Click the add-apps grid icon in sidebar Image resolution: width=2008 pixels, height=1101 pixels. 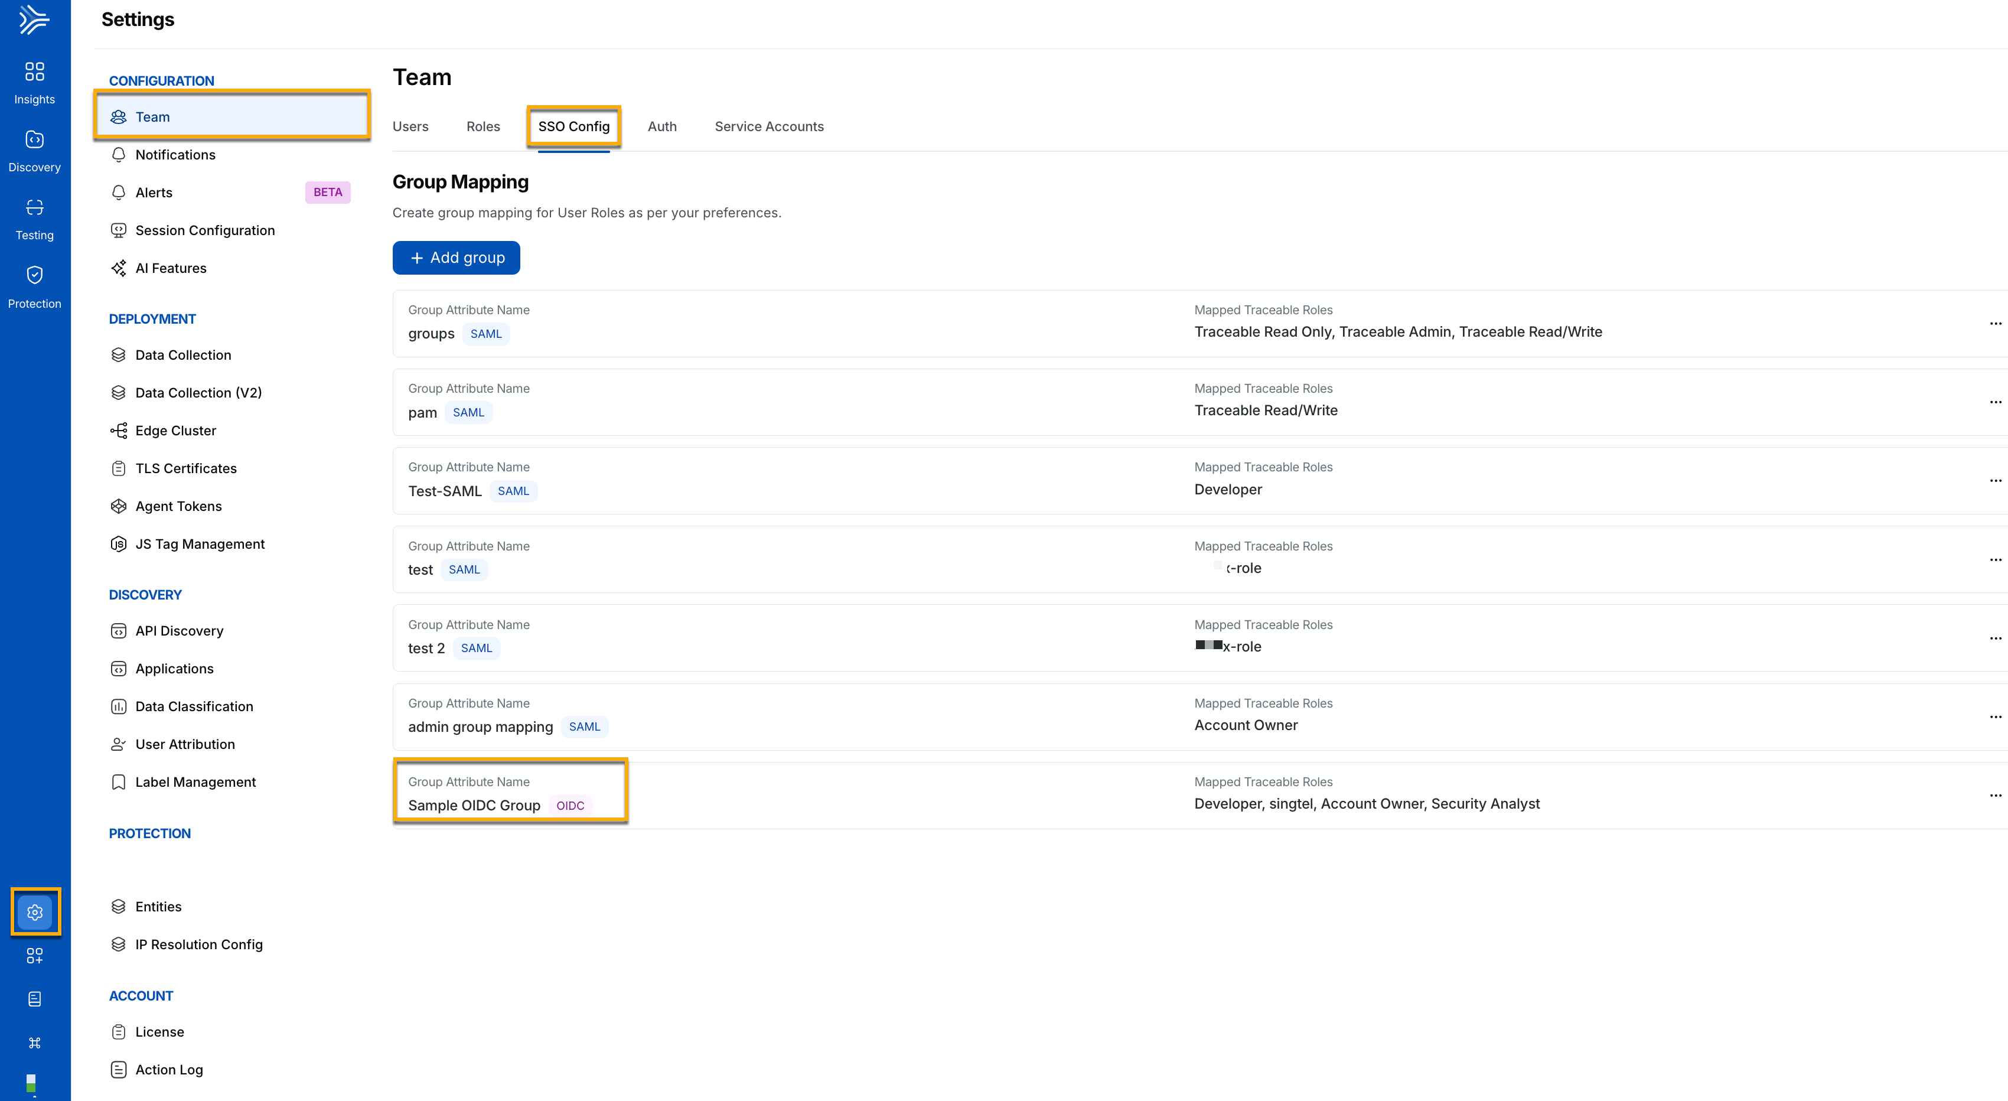[x=34, y=955]
